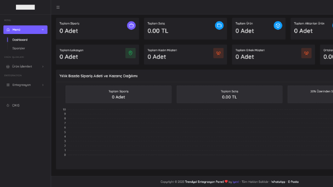
Task: Click the Toplam Aktarılan Ürün label
Action: (x=309, y=23)
